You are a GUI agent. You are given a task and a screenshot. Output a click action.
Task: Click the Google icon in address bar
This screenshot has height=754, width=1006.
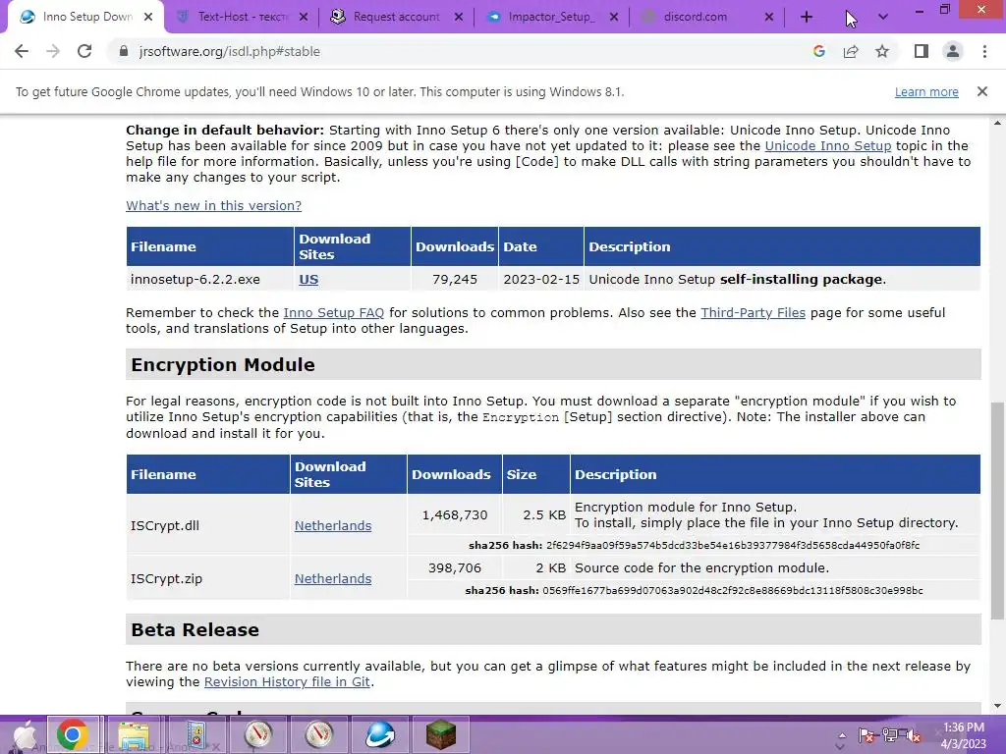point(818,51)
